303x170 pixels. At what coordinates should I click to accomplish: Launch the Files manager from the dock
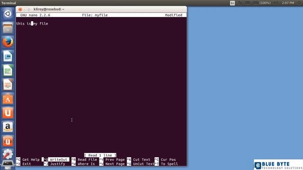tap(8, 28)
